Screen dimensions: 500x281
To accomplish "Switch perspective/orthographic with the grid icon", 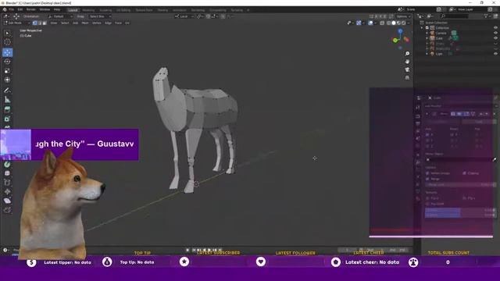I will (407, 77).
